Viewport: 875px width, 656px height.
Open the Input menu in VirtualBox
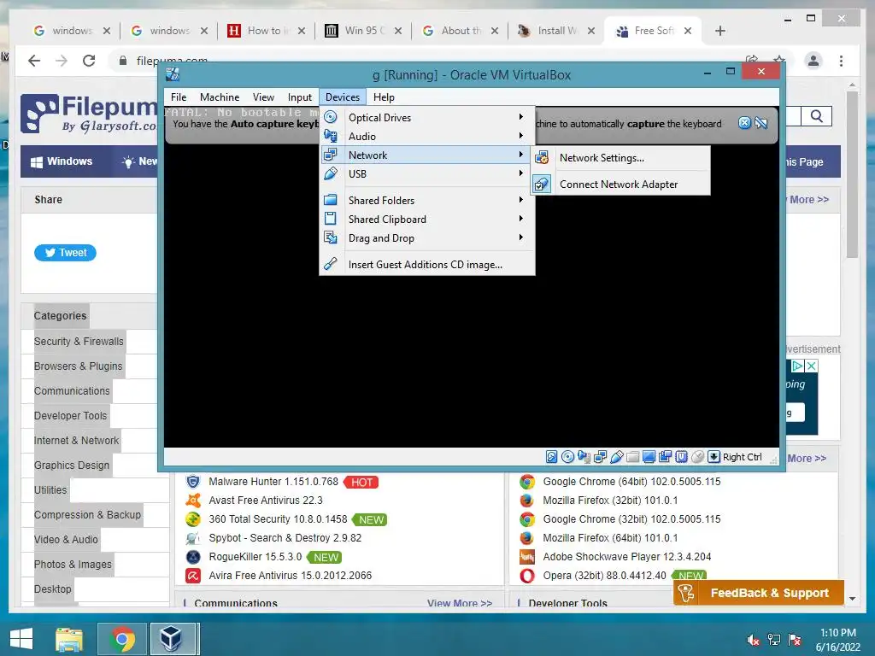pos(300,97)
